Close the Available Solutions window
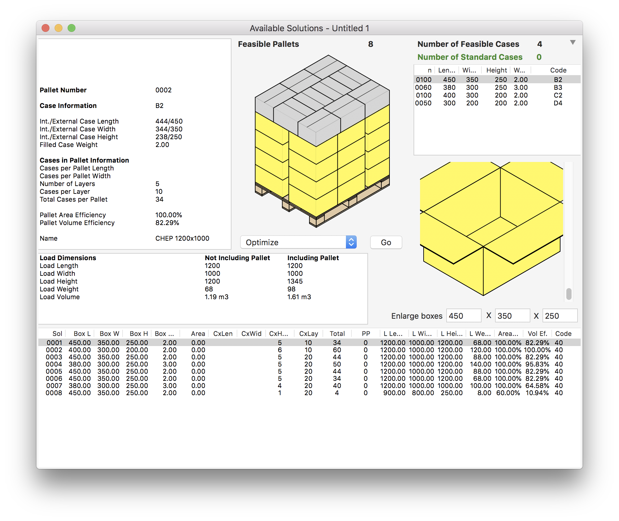Image resolution: width=619 pixels, height=521 pixels. click(46, 28)
